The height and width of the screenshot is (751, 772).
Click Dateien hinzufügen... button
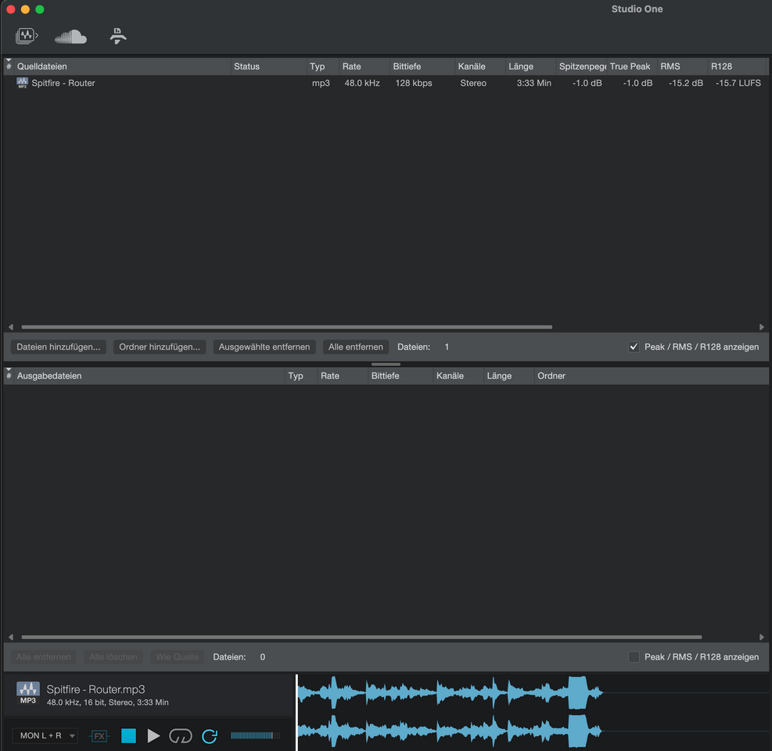[x=58, y=347]
